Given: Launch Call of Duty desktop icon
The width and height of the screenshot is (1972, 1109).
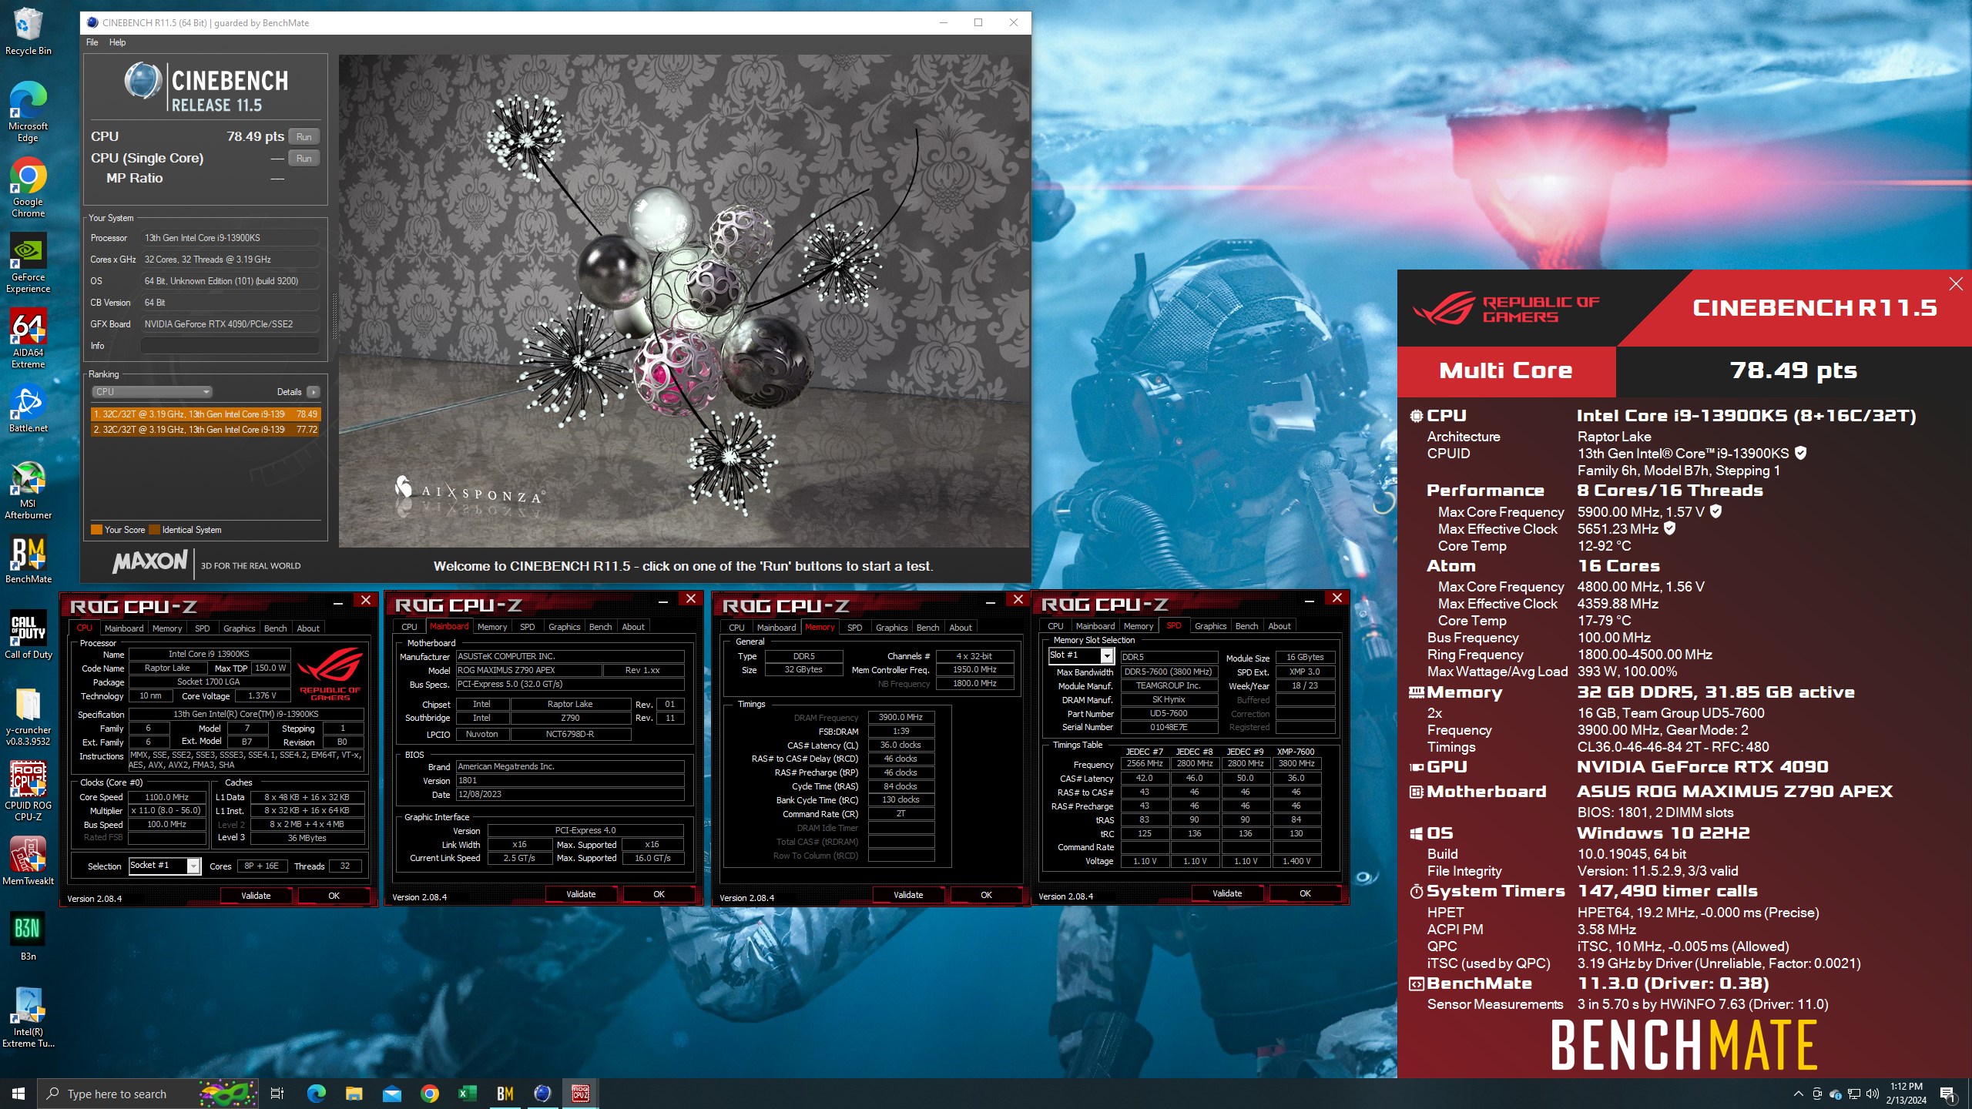Looking at the screenshot, I should coord(28,635).
